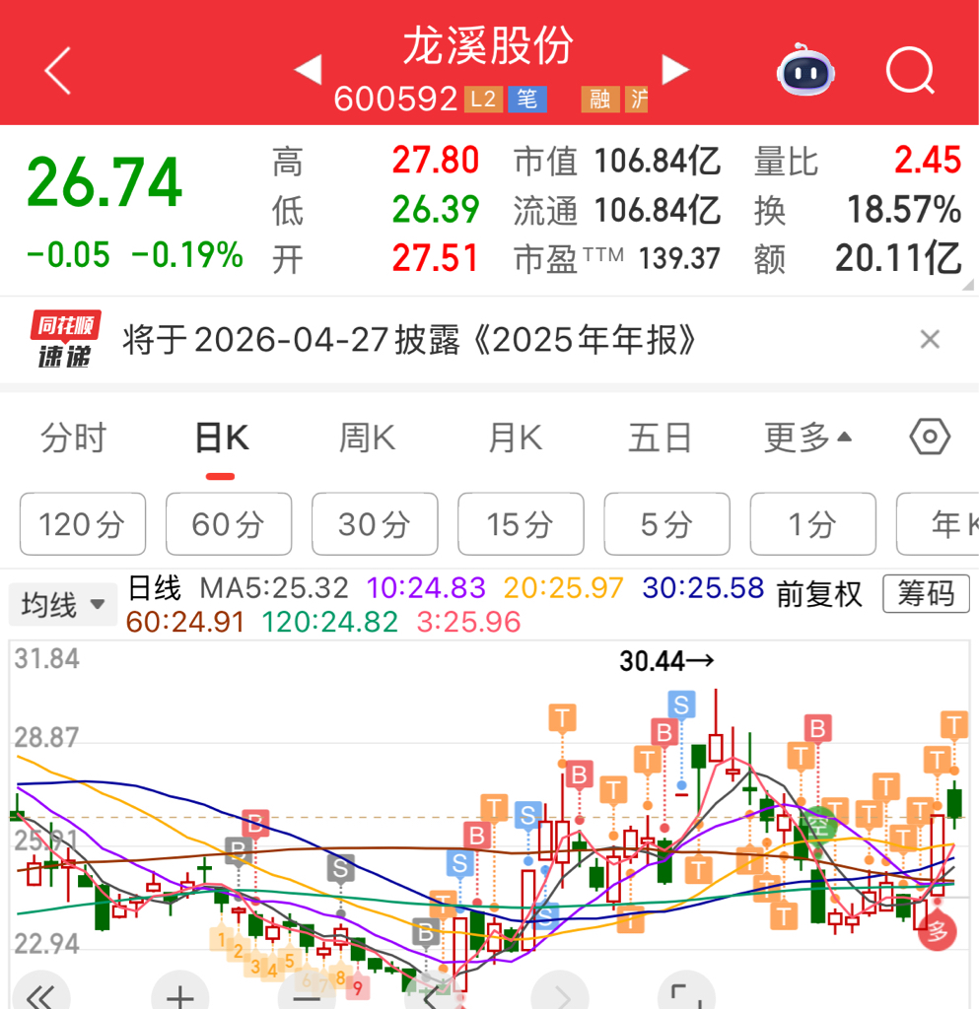The image size is (979, 1009).
Task: Zoom in chart with plus icon
Action: coord(179,994)
